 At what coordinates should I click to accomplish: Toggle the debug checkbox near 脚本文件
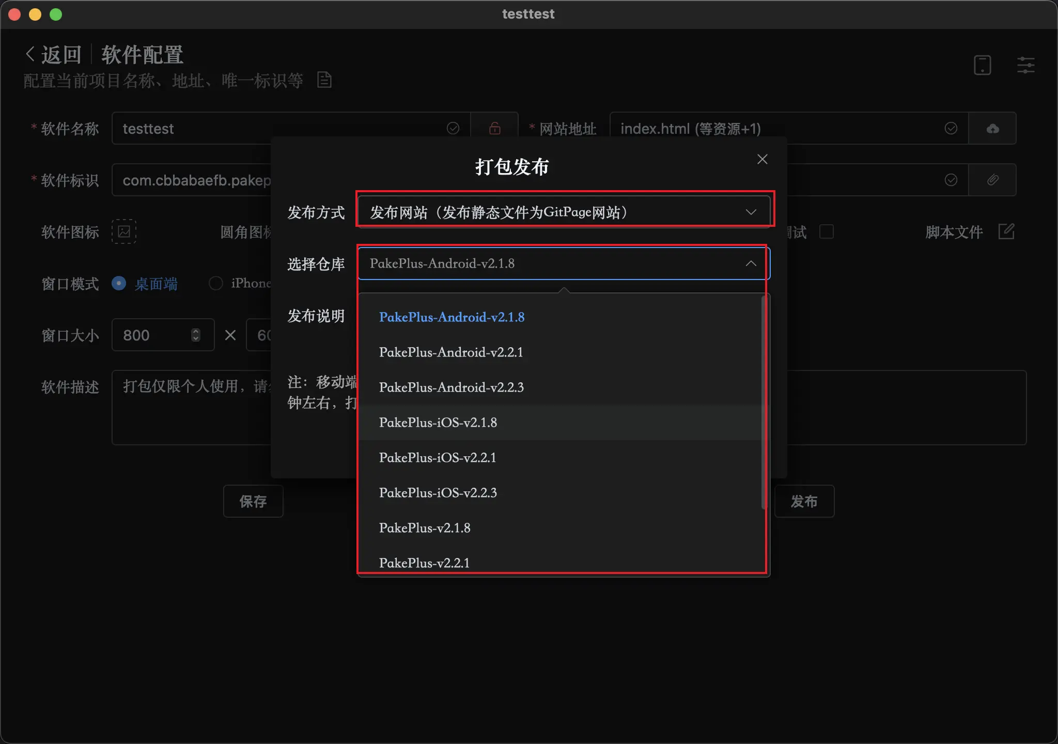827,231
